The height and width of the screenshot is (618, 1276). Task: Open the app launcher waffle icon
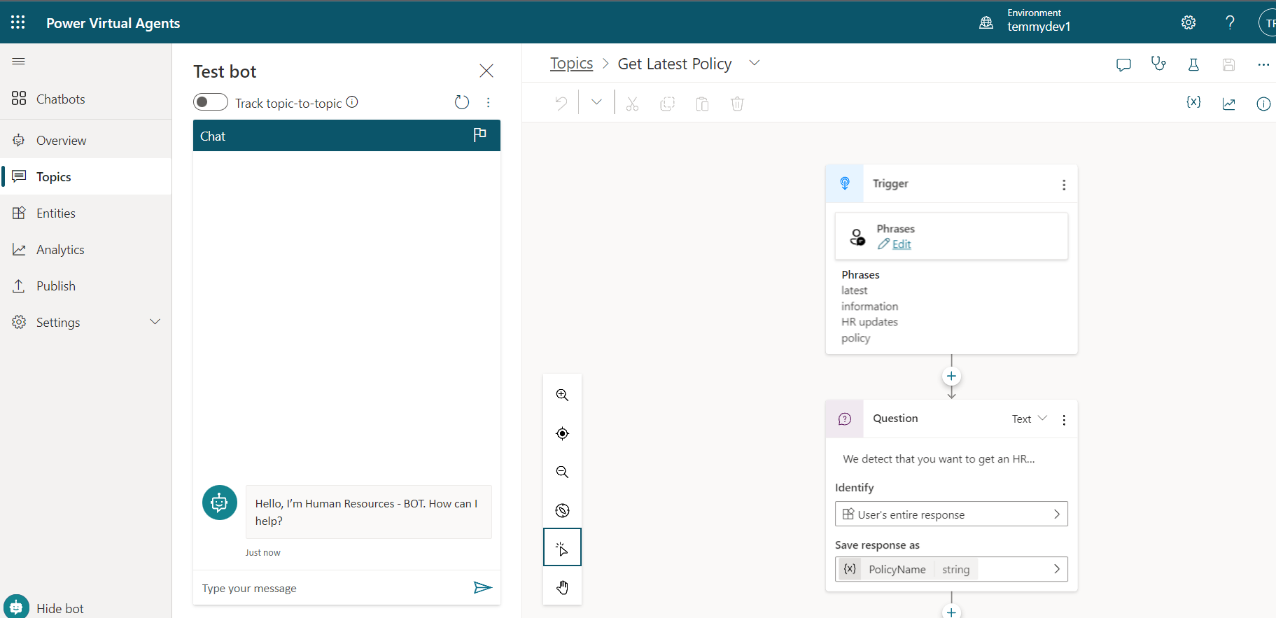coord(18,22)
